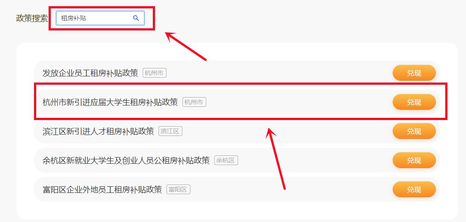Click 兑现 for 滨江区新引进人才 policy

(414, 131)
